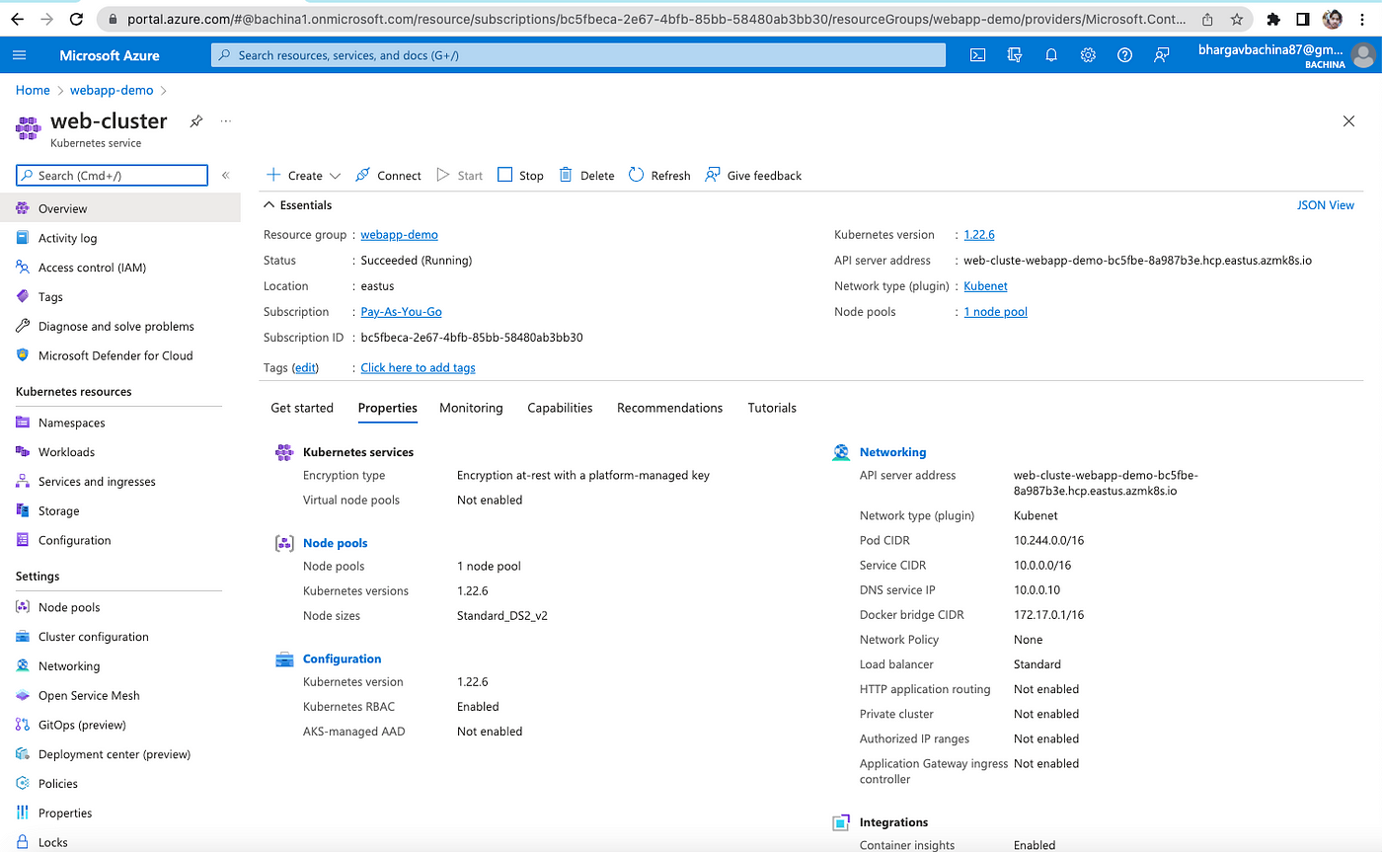Click here to add tags link

[x=418, y=367]
